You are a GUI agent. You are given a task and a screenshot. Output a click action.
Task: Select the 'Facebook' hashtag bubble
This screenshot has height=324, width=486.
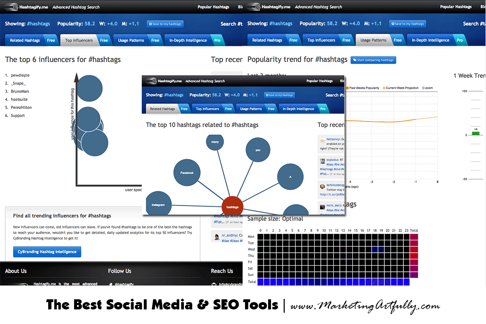[x=187, y=173]
